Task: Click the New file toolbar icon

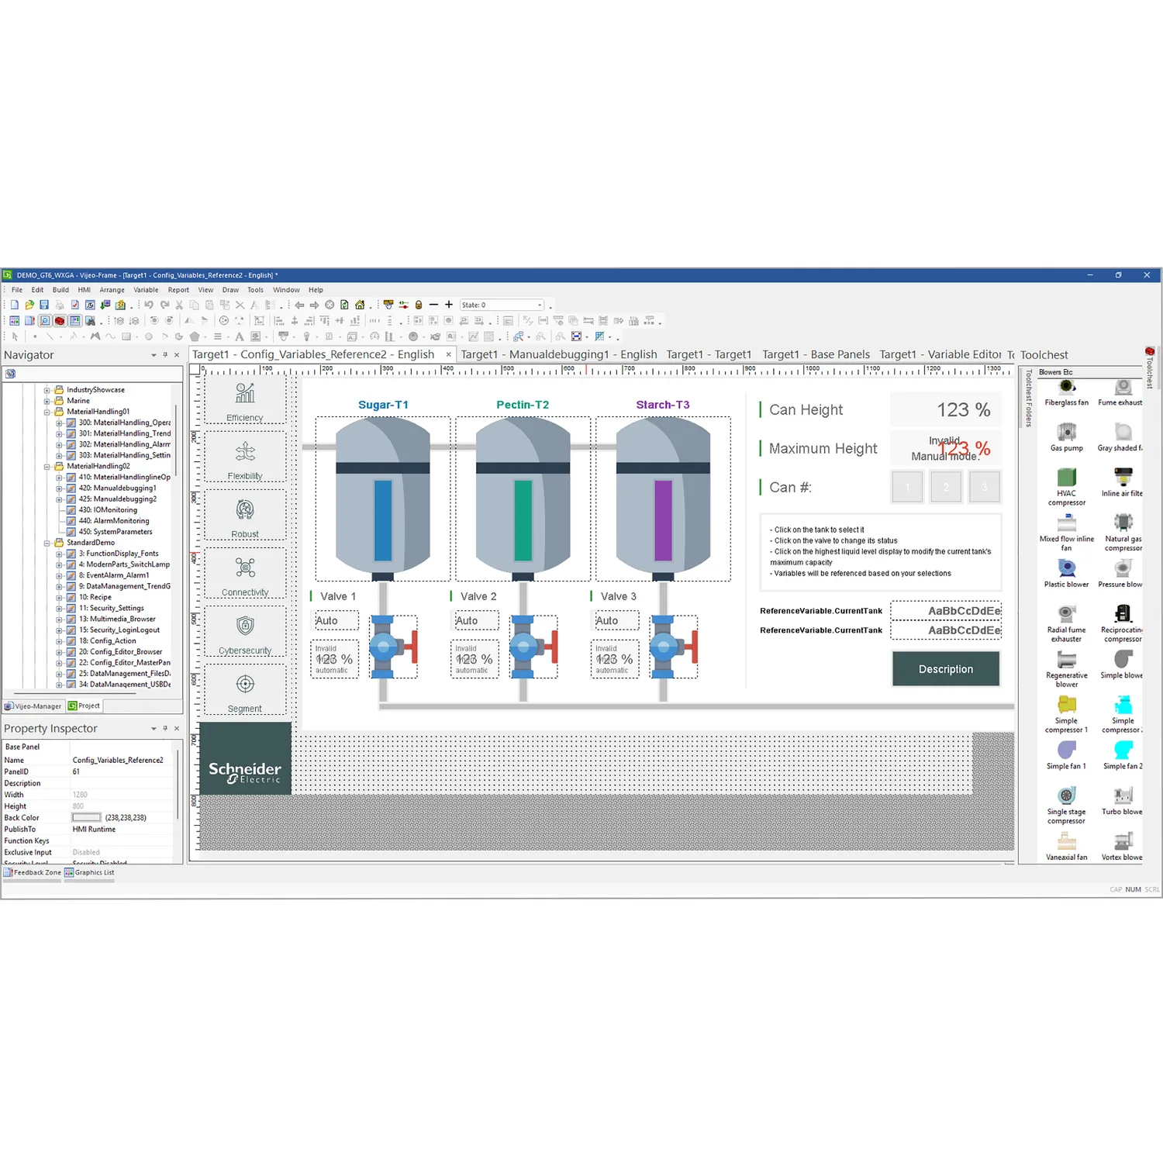Action: [x=14, y=305]
